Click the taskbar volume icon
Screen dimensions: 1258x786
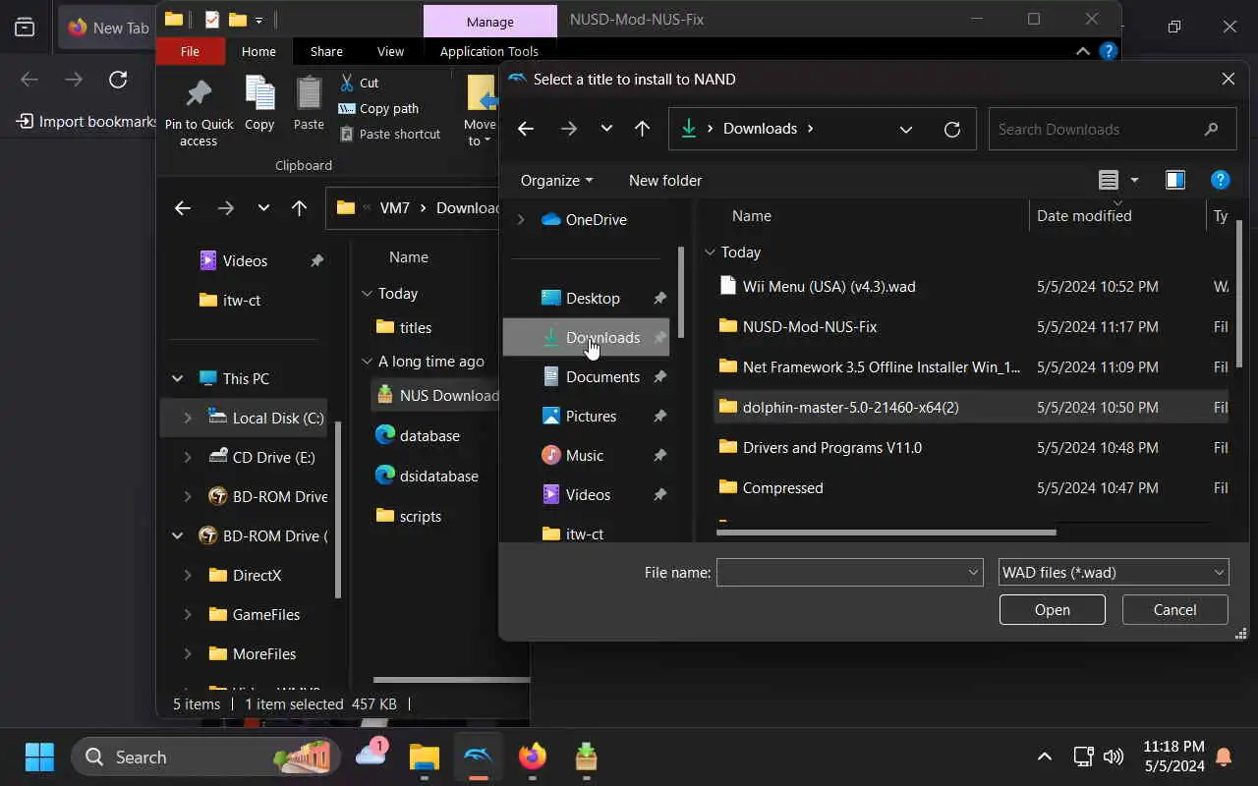1114,757
